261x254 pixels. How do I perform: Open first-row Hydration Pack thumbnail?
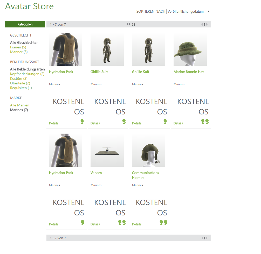pyautogui.click(x=66, y=49)
